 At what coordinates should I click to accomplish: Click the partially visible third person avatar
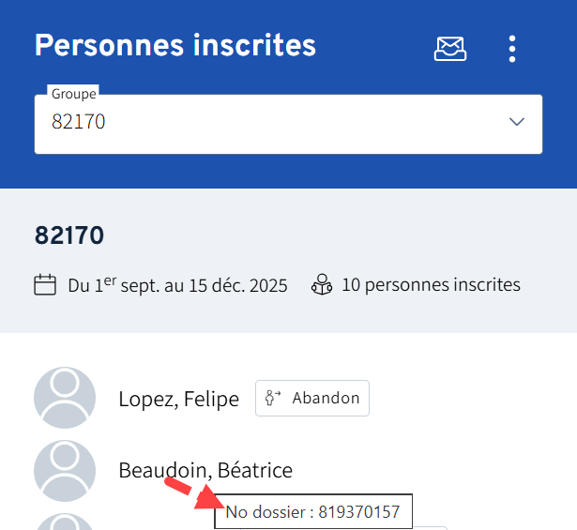[x=65, y=522]
